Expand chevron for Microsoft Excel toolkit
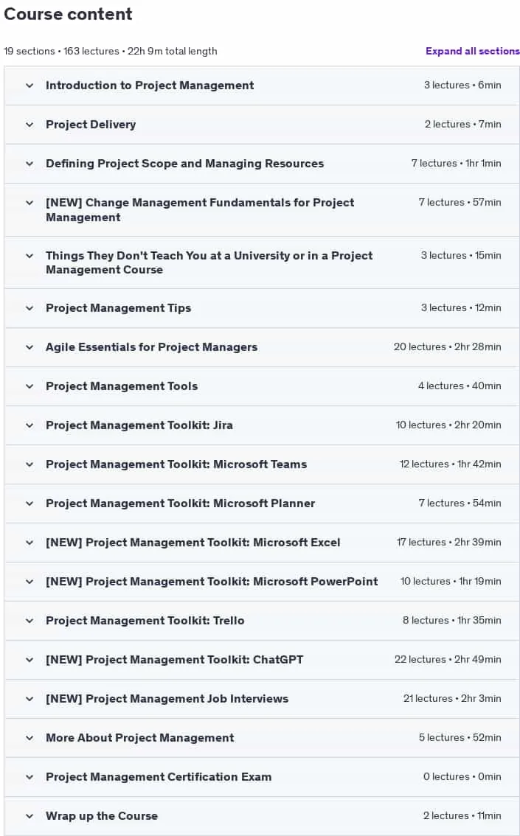This screenshot has height=836, width=520. [x=30, y=543]
